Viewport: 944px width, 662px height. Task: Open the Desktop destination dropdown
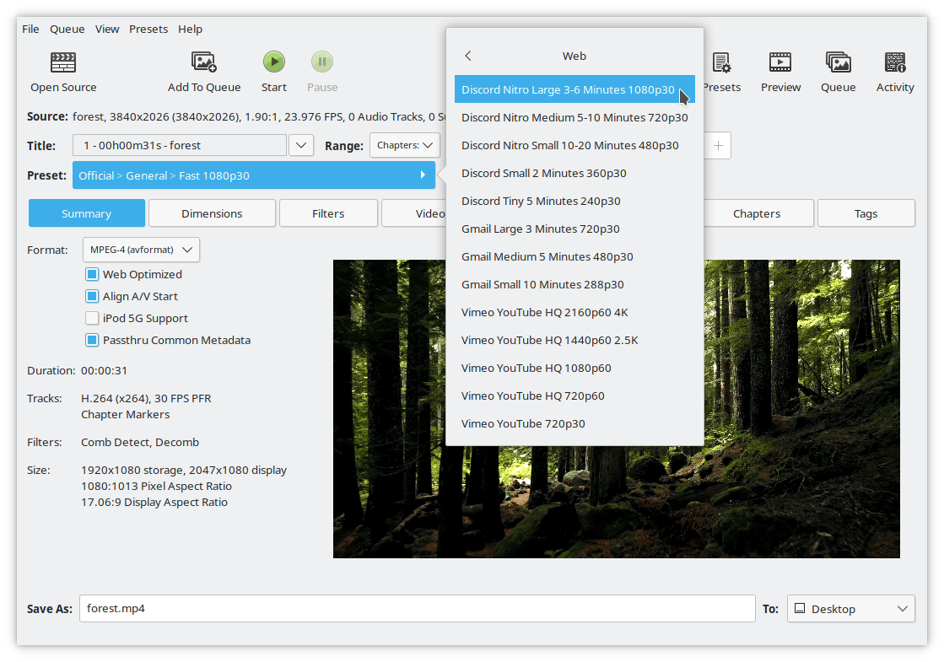(850, 608)
